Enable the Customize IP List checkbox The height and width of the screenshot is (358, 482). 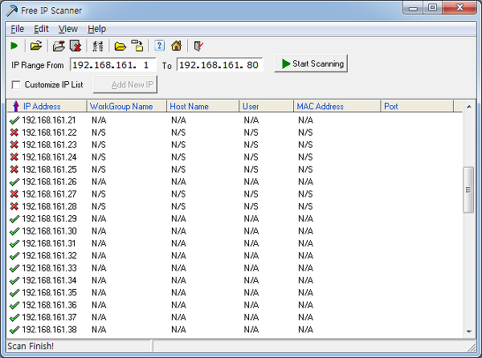point(16,85)
